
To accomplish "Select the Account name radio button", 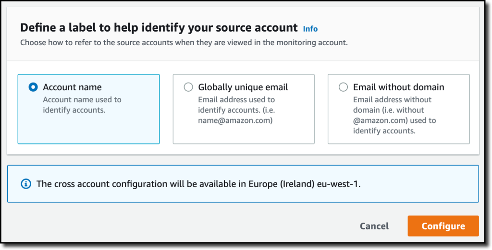I will coord(33,87).
